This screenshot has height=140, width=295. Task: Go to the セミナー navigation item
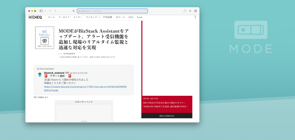78,17
